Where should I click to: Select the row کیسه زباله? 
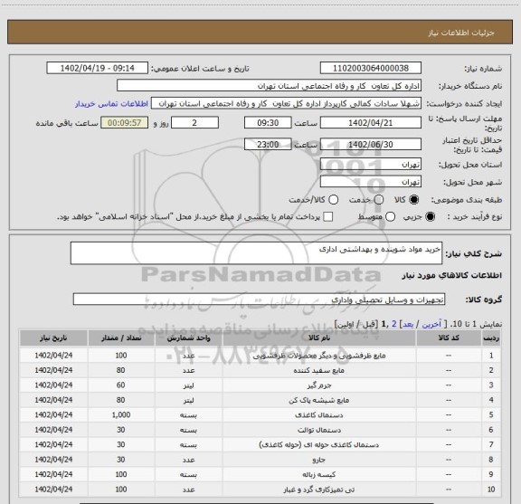260,474
